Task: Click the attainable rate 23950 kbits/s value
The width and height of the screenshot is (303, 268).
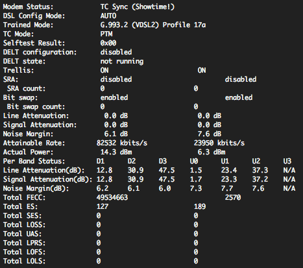Action: (219, 143)
